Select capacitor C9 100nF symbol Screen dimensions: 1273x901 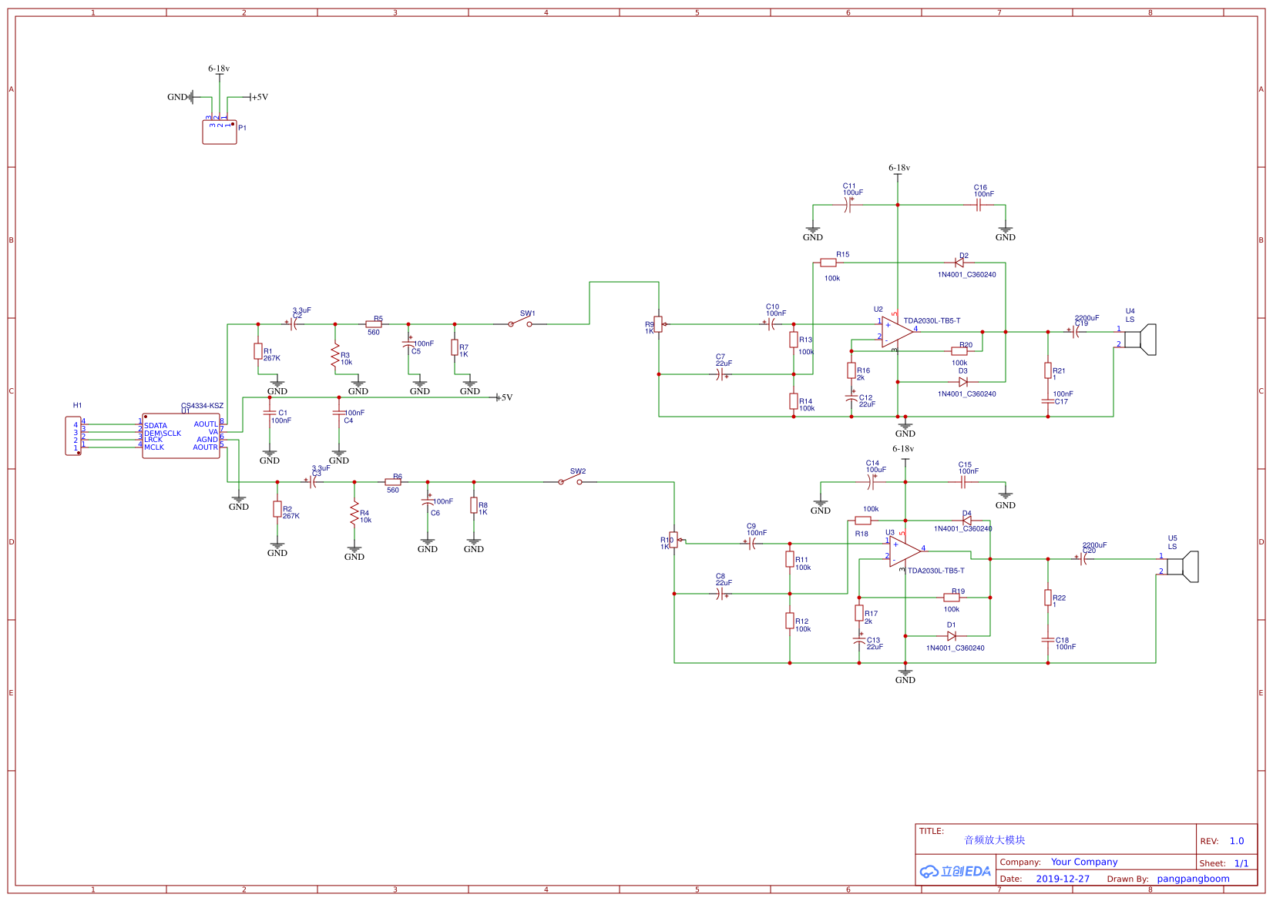[x=751, y=544]
